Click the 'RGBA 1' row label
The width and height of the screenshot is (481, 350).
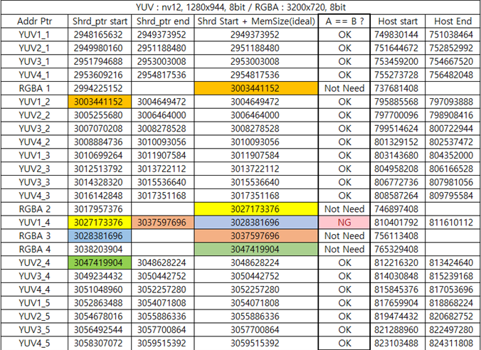click(34, 88)
